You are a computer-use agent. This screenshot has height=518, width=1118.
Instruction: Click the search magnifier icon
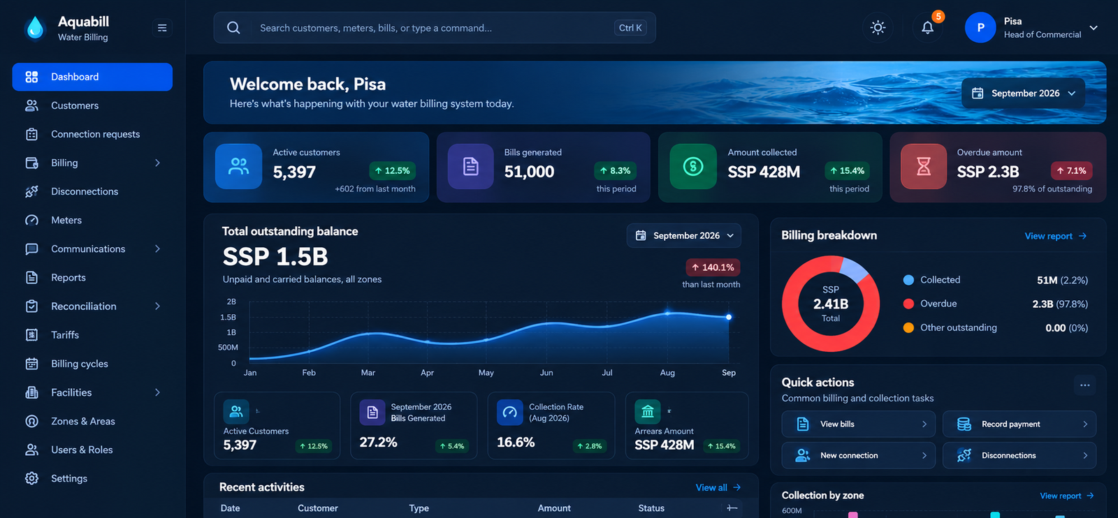(234, 28)
